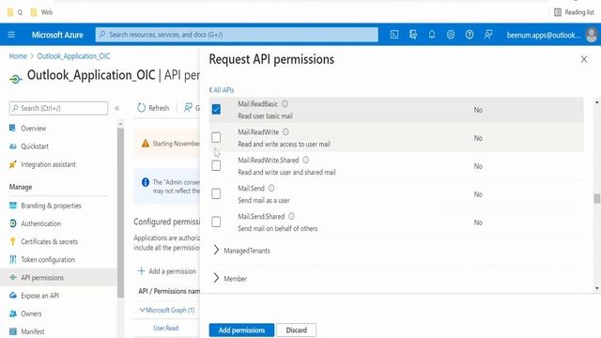Click the Reading list icon
Viewport: 601px width, 338px height.
coord(558,12)
